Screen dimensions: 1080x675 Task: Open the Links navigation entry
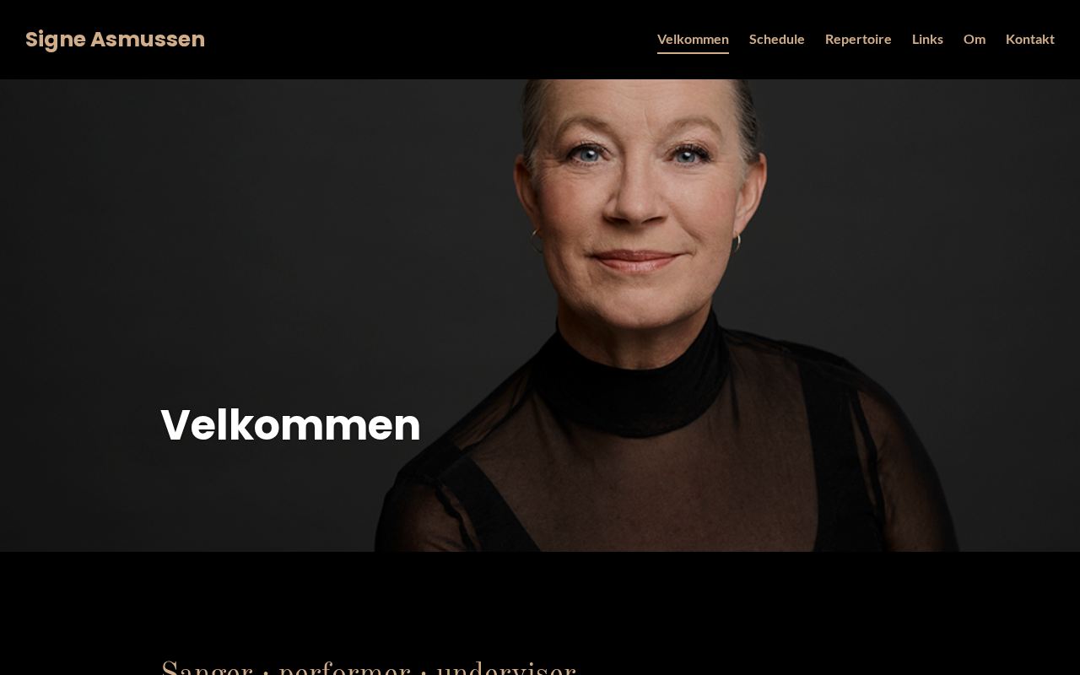pos(927,39)
